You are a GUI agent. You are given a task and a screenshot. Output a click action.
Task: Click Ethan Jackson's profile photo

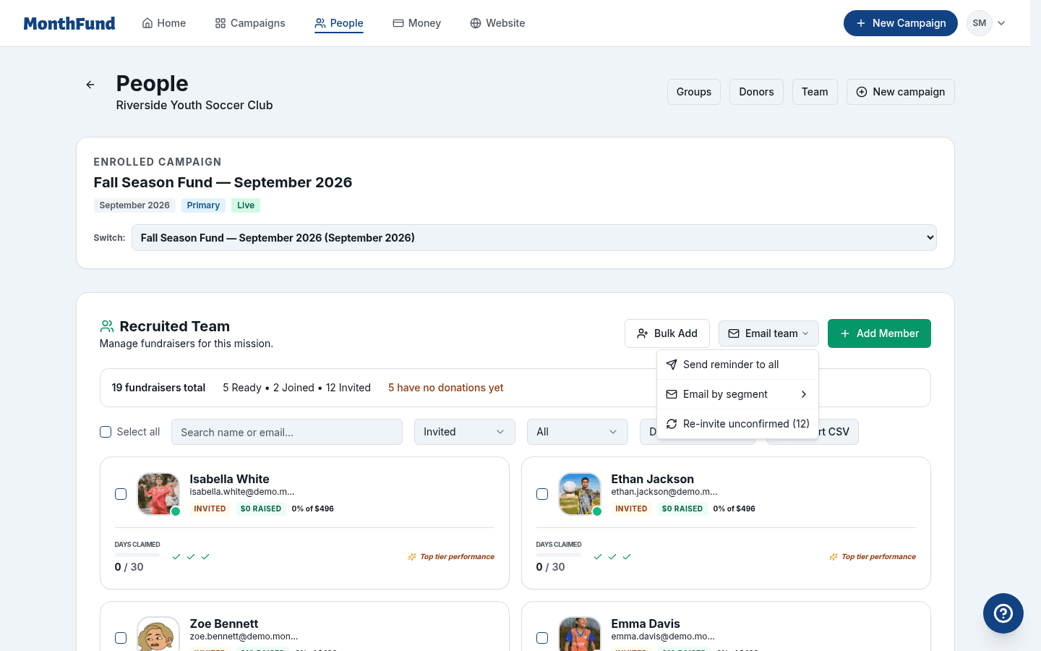[580, 494]
